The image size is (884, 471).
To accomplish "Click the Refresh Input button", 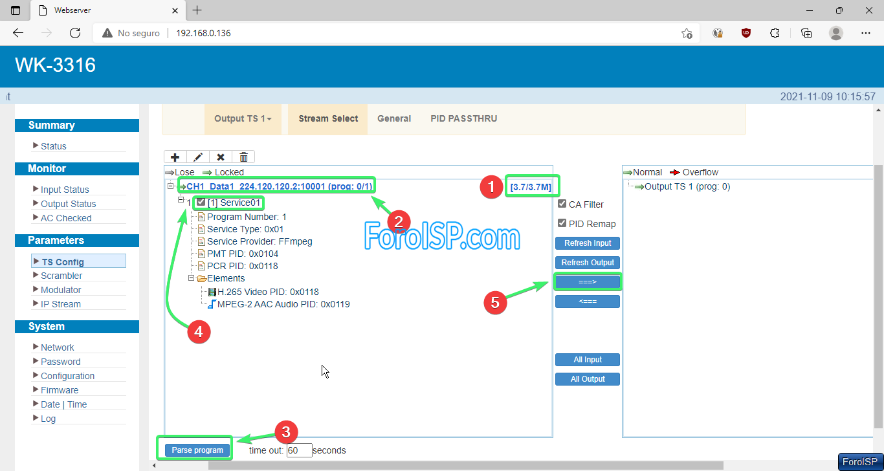I will [588, 243].
